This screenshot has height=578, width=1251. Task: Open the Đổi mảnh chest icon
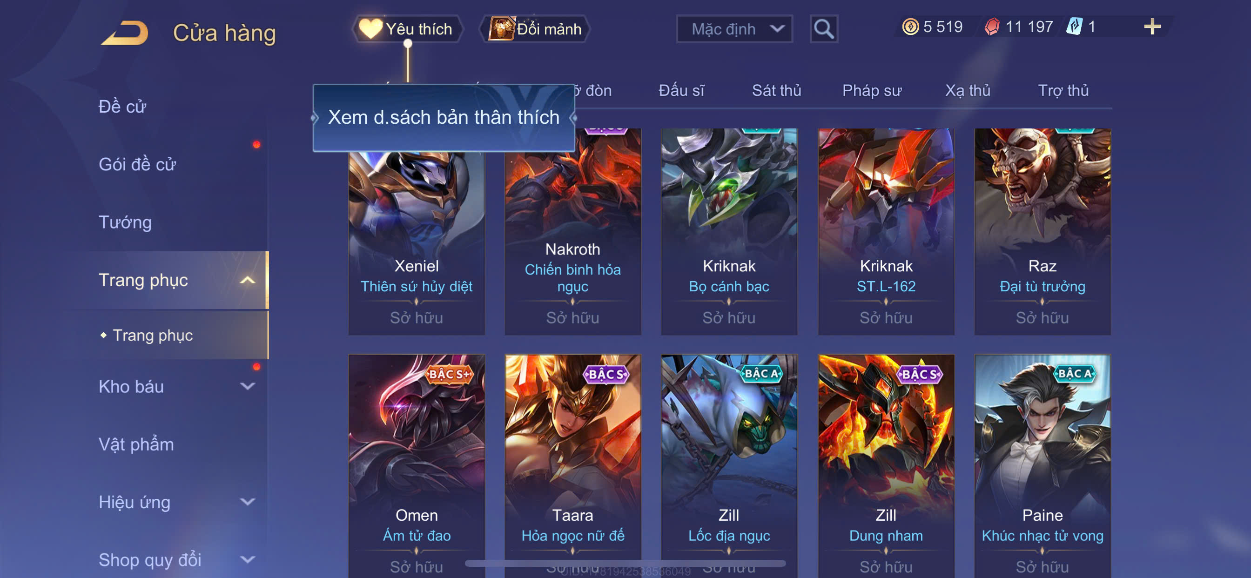pos(501,29)
